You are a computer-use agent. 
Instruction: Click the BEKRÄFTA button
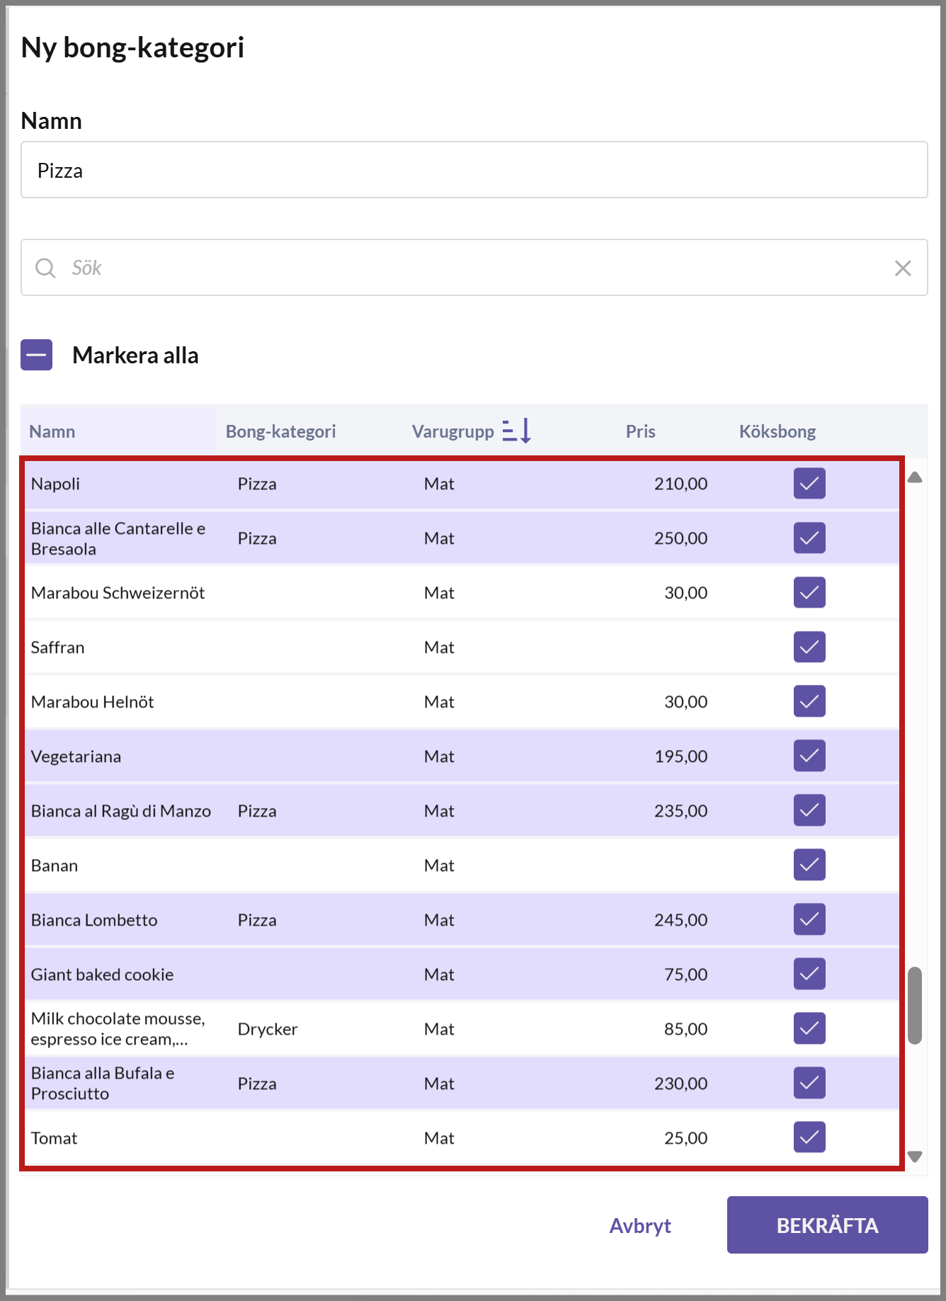(827, 1225)
